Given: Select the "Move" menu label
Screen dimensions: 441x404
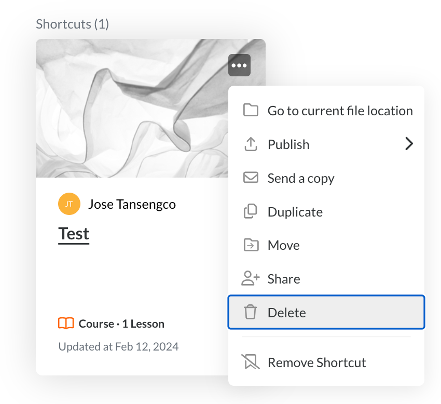Looking at the screenshot, I should (283, 245).
